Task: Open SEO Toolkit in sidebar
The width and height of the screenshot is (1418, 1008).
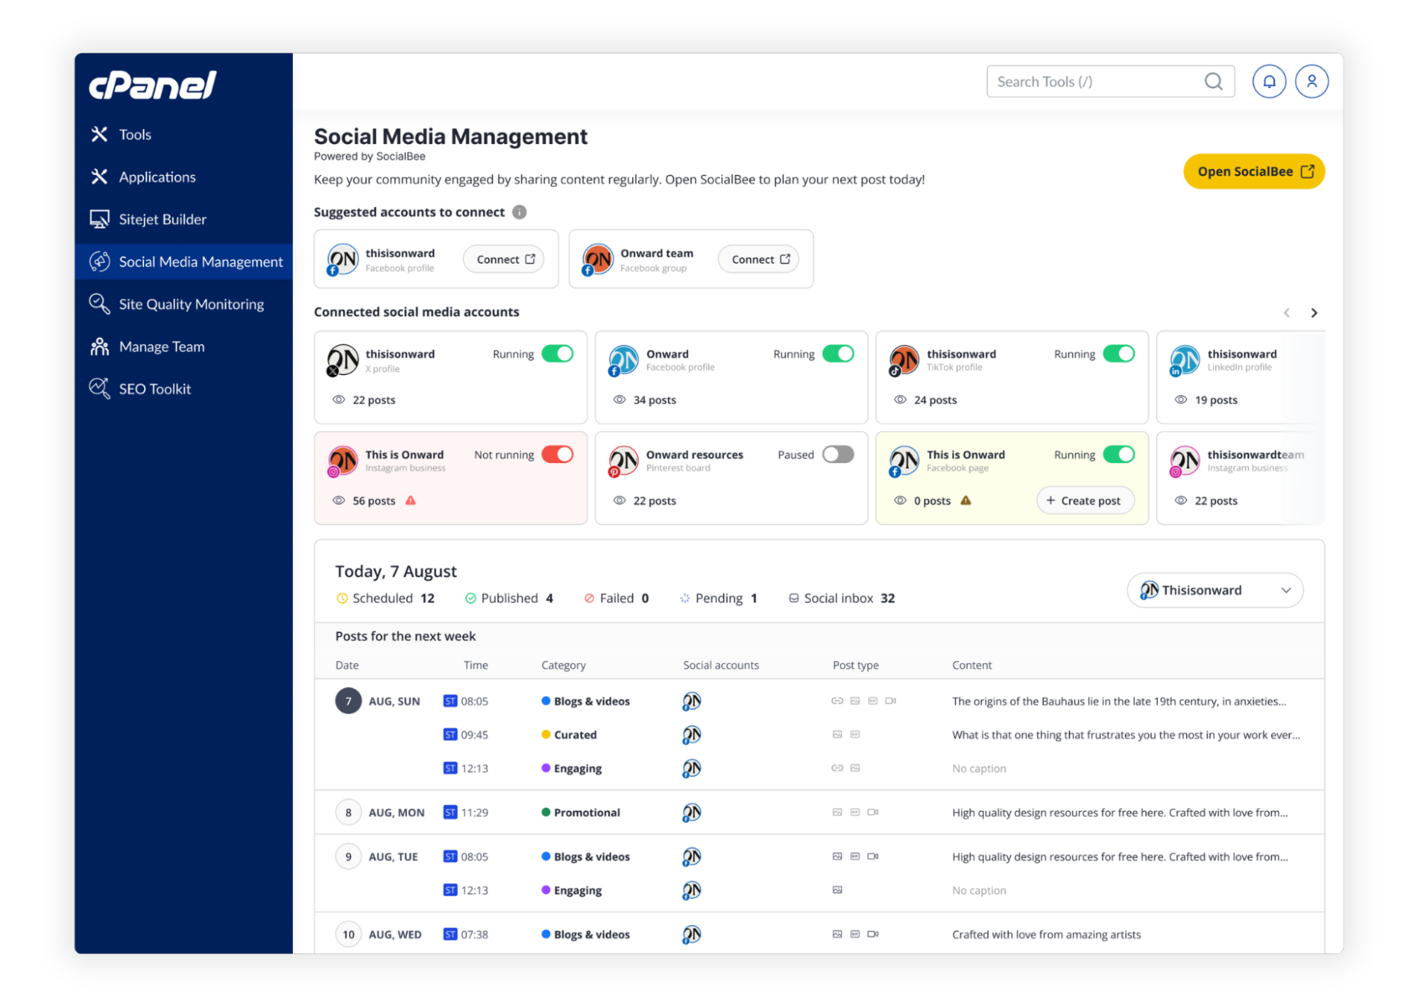Action: [x=184, y=389]
